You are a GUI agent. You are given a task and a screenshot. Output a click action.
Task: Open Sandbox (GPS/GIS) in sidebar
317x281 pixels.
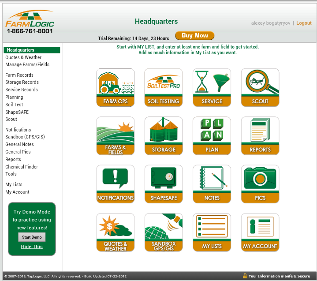point(25,137)
